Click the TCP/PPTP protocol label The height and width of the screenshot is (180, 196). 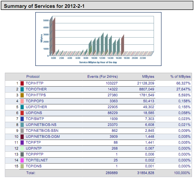tap(35, 154)
